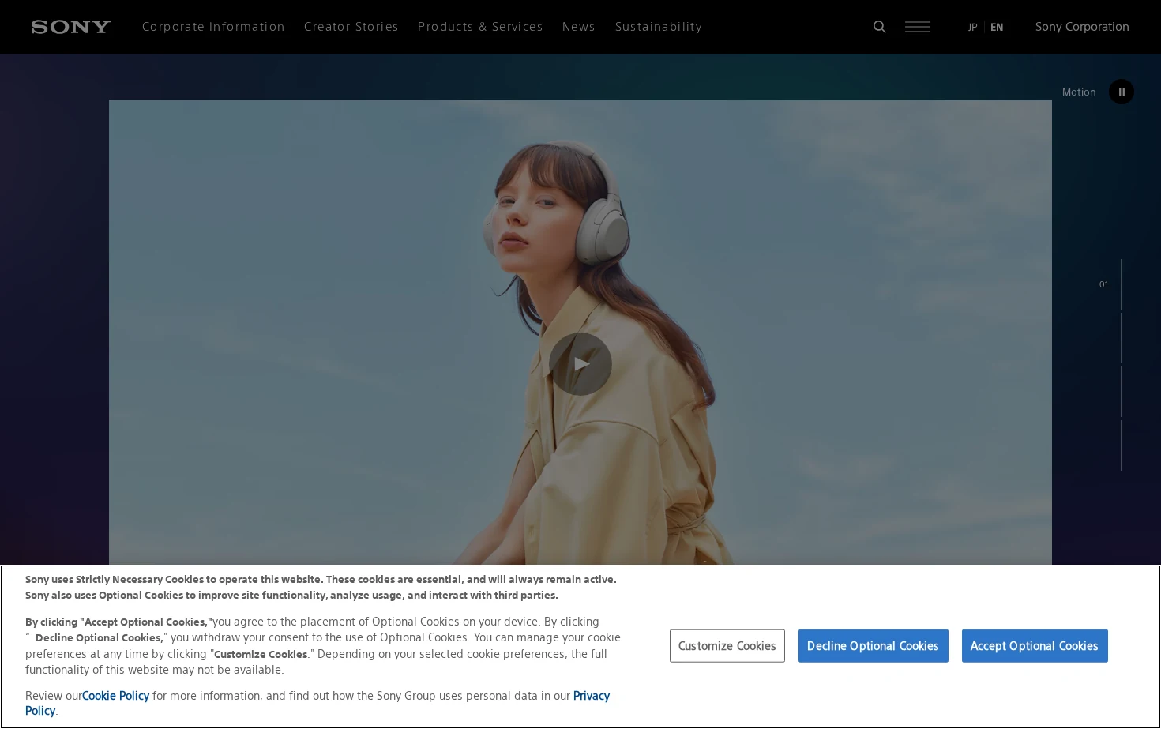Switch language to JP
The height and width of the screenshot is (729, 1161).
[972, 27]
